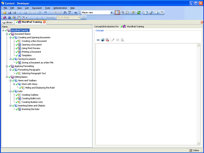Open the Properties pane icon
This screenshot has width=204, height=153.
[133, 13]
